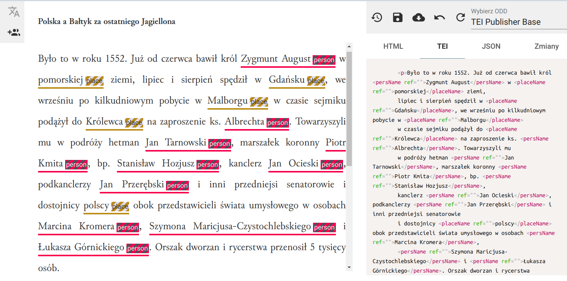This screenshot has width=567, height=281.
Task: Open the Wybierz ODD dropdown
Action: coord(519,22)
